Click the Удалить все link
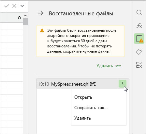 pos(109,66)
